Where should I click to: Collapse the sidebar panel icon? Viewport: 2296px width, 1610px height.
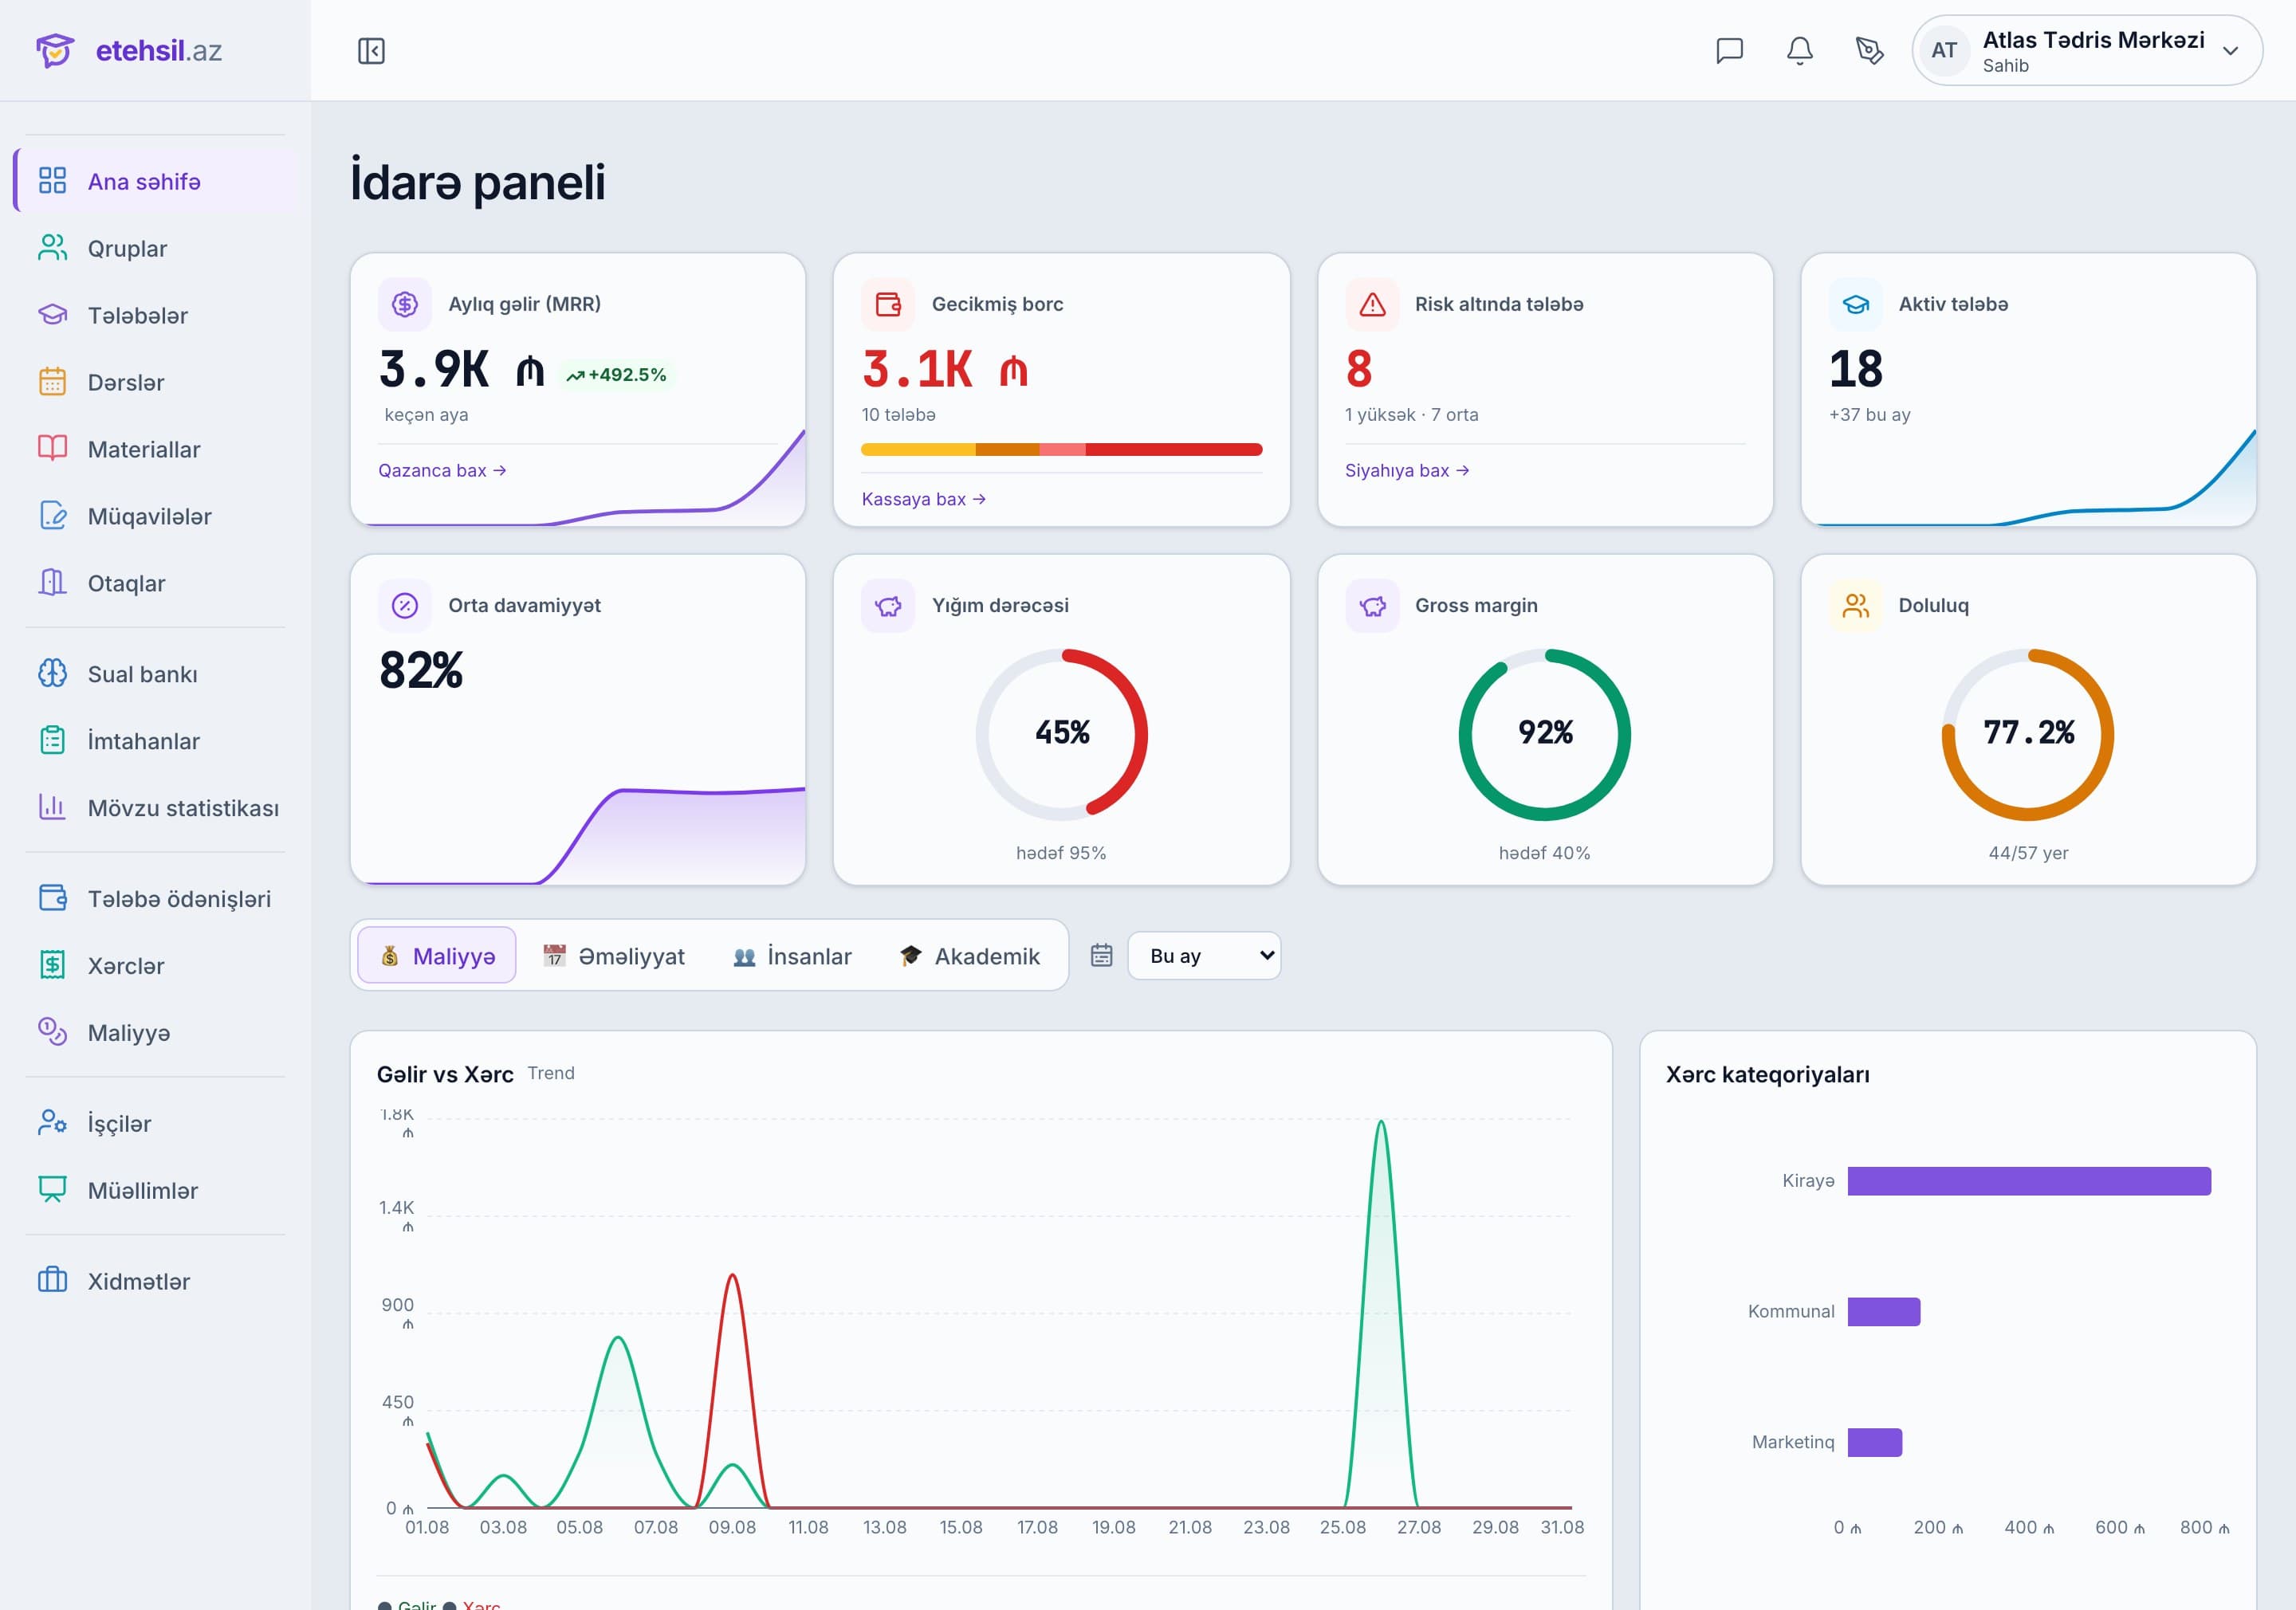371,51
